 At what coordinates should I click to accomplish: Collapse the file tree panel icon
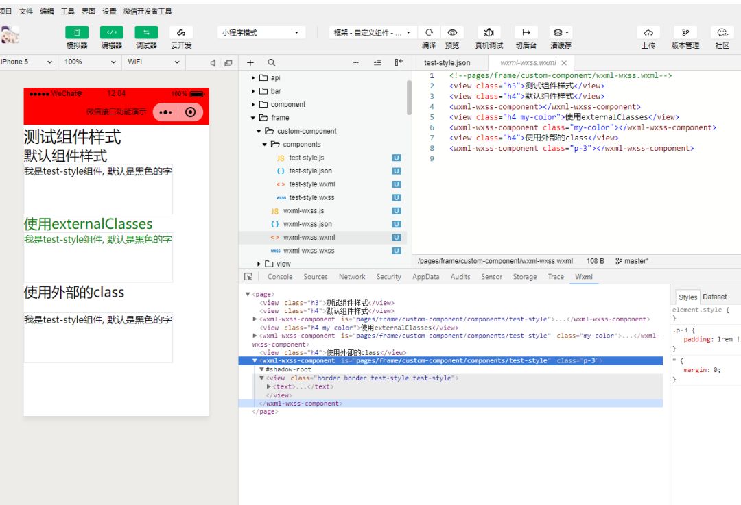(399, 63)
